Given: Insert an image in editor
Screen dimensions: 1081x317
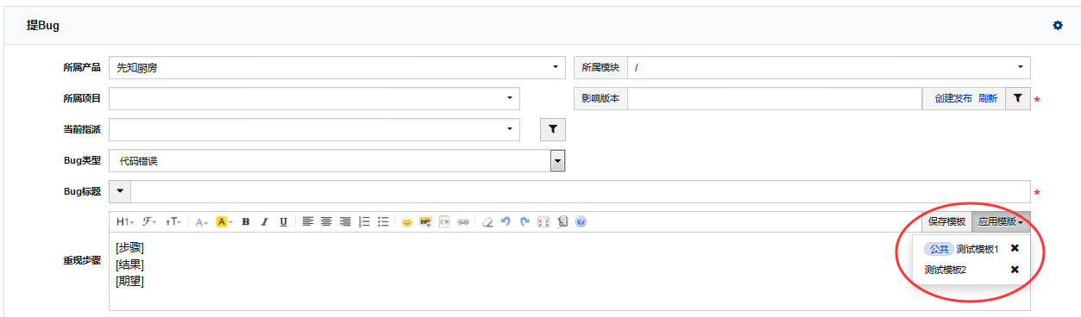Looking at the screenshot, I should [426, 221].
